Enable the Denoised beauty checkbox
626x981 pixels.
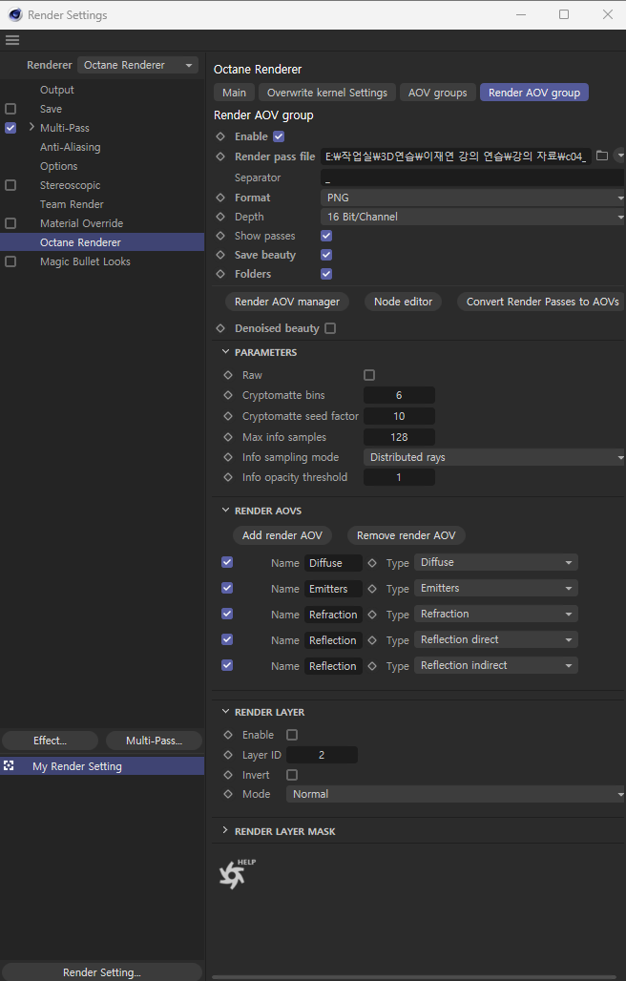pos(330,328)
